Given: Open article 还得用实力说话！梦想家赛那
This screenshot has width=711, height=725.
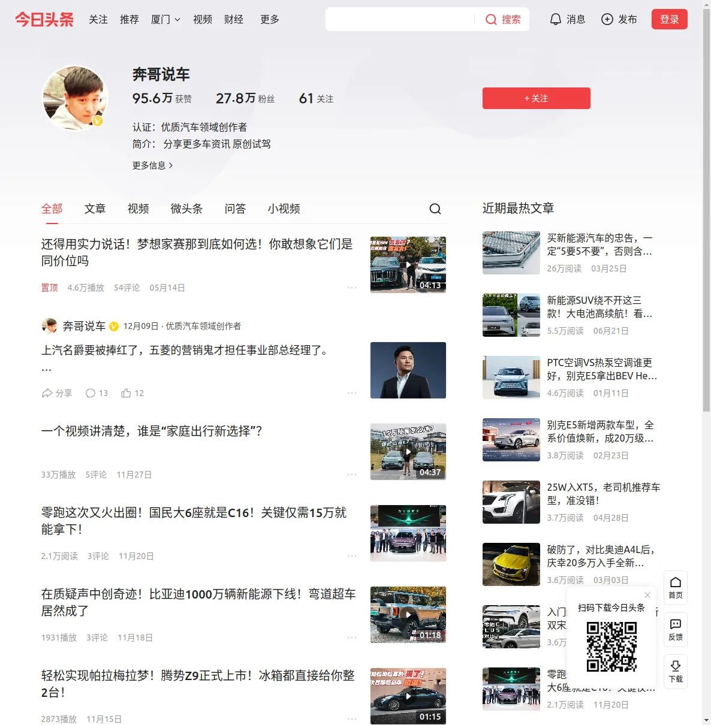Looking at the screenshot, I should (197, 252).
